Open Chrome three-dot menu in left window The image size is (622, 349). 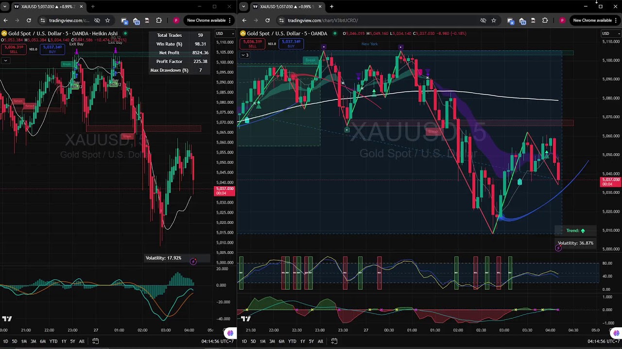pos(230,20)
